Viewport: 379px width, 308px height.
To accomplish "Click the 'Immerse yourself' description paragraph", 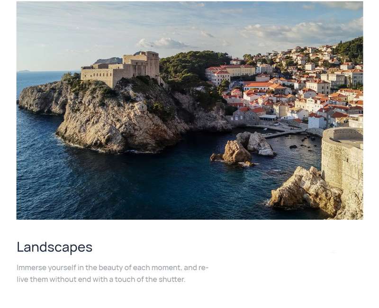I will [x=112, y=273].
